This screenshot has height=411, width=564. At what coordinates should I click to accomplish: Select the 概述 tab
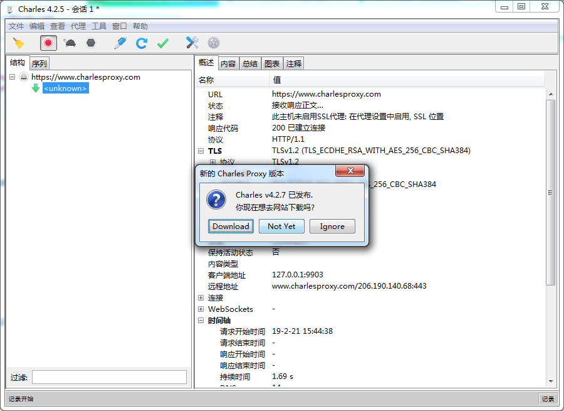tap(206, 63)
